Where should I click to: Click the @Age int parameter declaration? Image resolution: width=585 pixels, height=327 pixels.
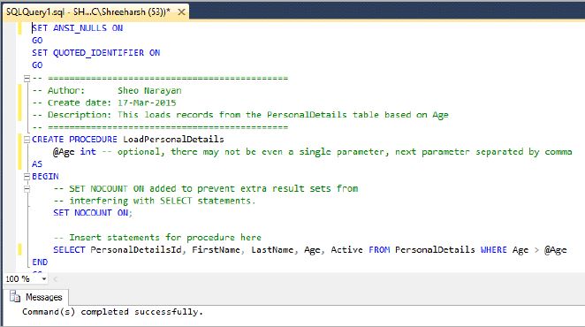[x=74, y=152]
